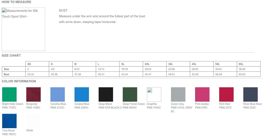265x136 pixels.
Task: Pick the Pink Azalea swatch
Action: pyautogui.click(x=202, y=94)
